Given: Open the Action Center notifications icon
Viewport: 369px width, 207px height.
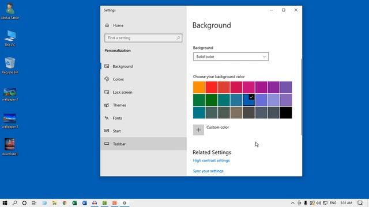Looking at the screenshot, I should click(x=360, y=203).
